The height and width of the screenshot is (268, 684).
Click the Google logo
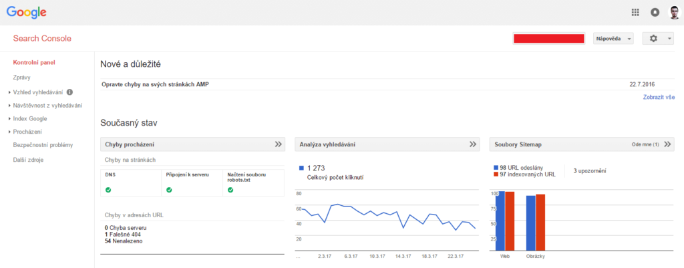[x=27, y=13]
